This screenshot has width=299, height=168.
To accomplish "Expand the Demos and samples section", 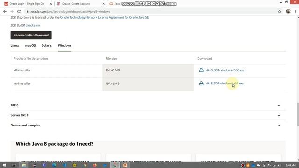I will coord(148,126).
